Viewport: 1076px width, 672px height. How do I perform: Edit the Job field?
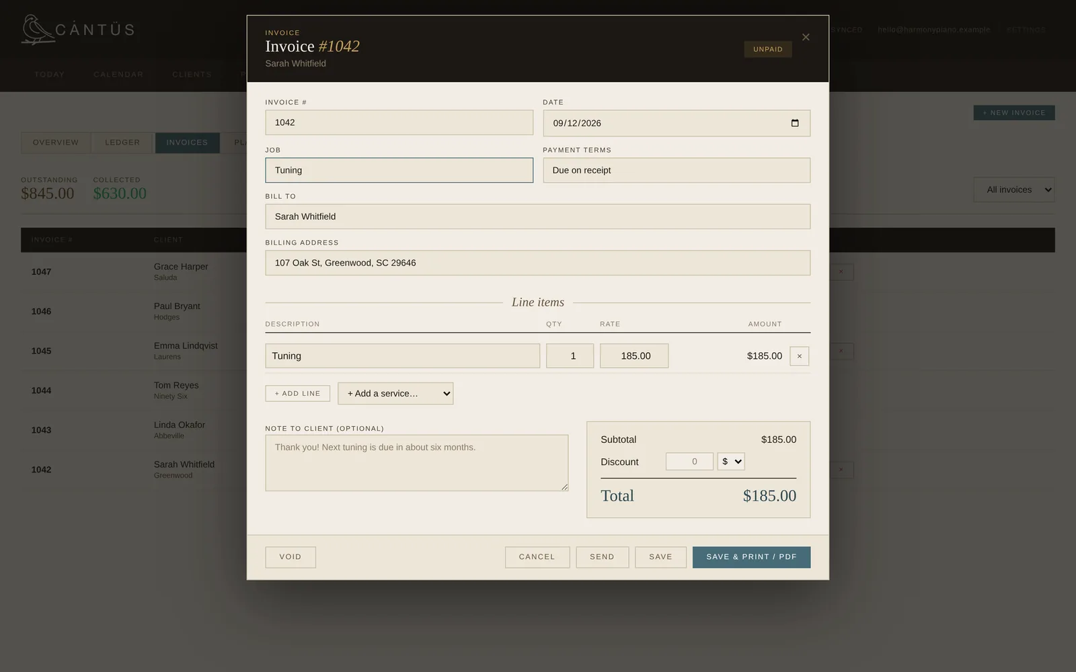399,171
